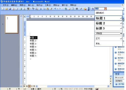Click the Print Layout view button
Viewport: 126px width, 90px height.
tap(29, 86)
